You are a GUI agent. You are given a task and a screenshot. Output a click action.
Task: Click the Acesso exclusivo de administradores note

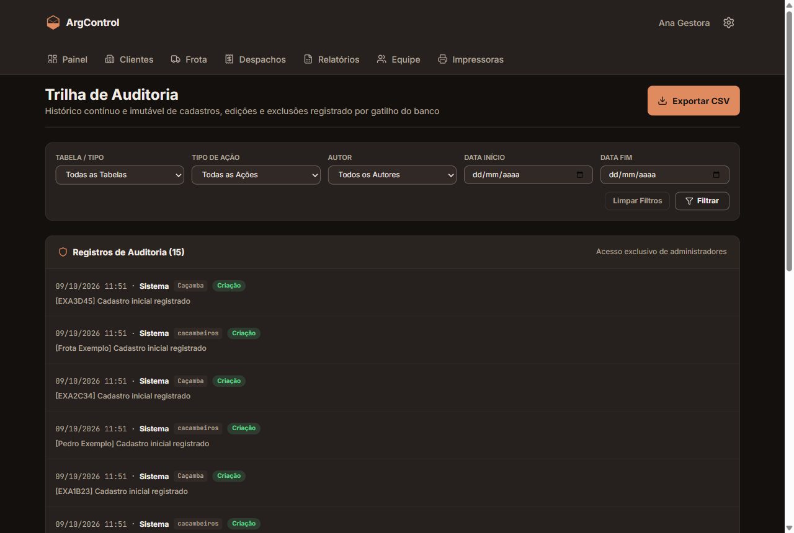click(661, 252)
